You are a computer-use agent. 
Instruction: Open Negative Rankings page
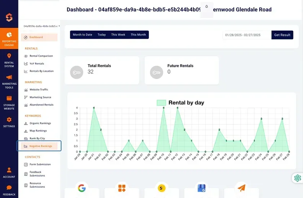click(x=39, y=146)
